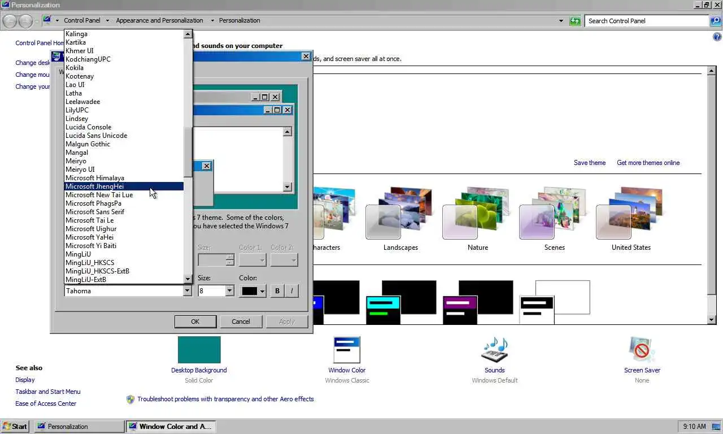The image size is (723, 434).
Task: Open the Sounds icon
Action: pos(494,350)
